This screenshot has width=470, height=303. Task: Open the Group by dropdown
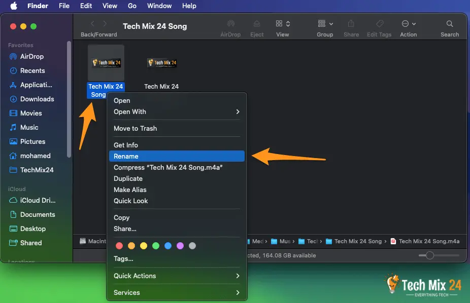(x=325, y=24)
